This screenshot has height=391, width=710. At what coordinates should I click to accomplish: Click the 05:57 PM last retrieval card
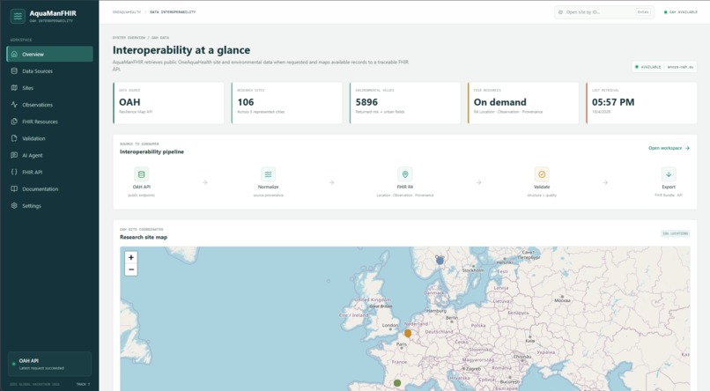click(641, 103)
